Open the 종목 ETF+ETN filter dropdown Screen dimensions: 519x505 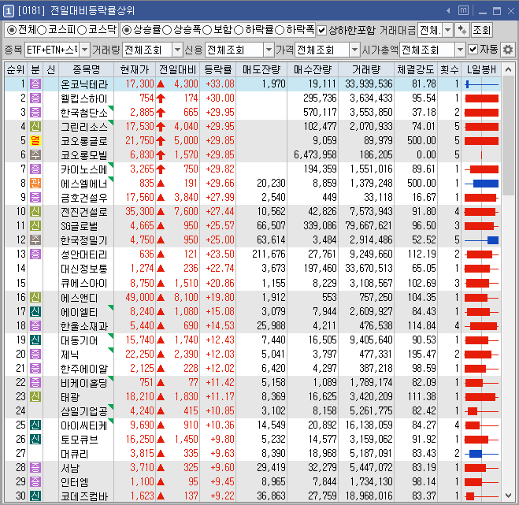click(85, 50)
